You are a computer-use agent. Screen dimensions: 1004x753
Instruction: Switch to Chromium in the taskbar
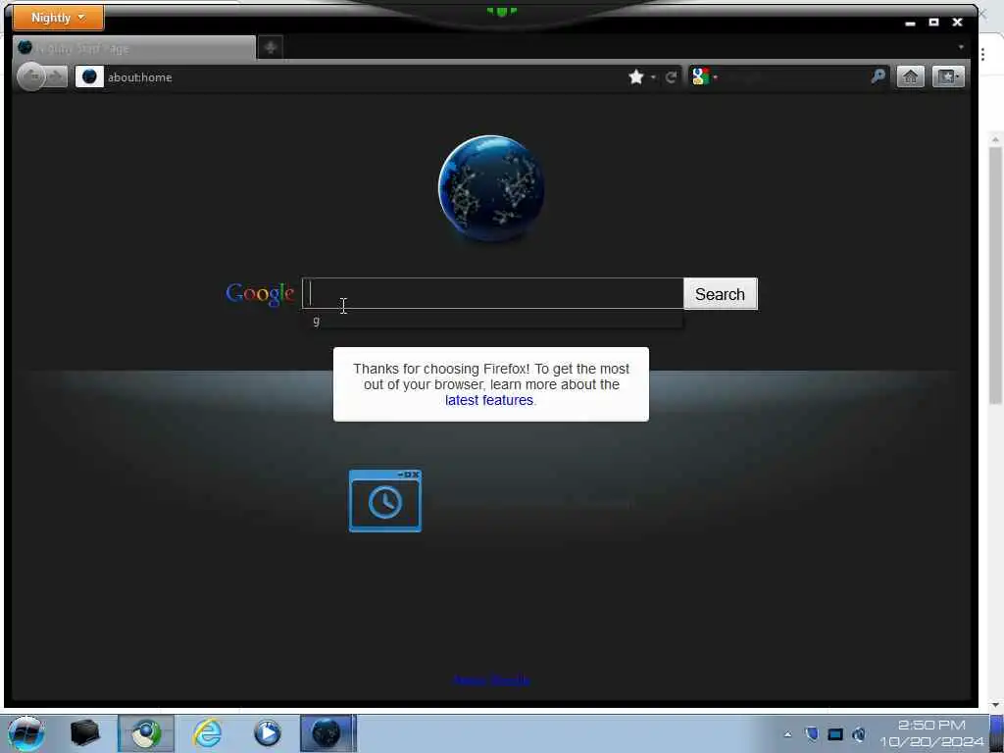coord(147,733)
